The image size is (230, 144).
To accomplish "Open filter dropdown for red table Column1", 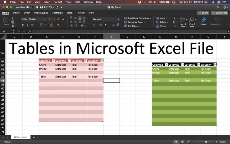I will coord(53,61).
